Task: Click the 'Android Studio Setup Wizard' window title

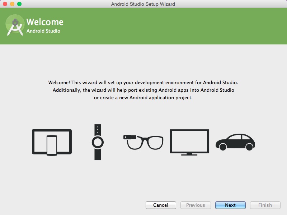Action: tap(143, 4)
